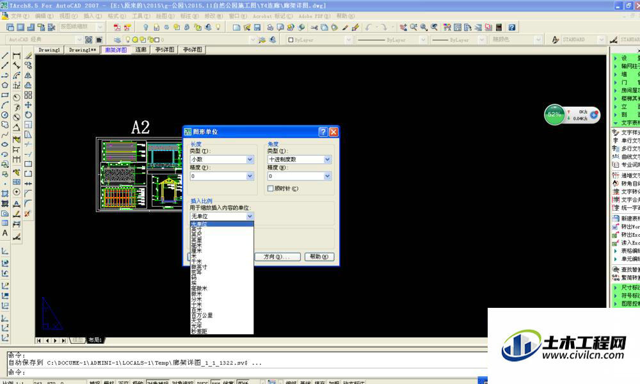Select the Polygon tool in draw toolbar

pos(5,85)
